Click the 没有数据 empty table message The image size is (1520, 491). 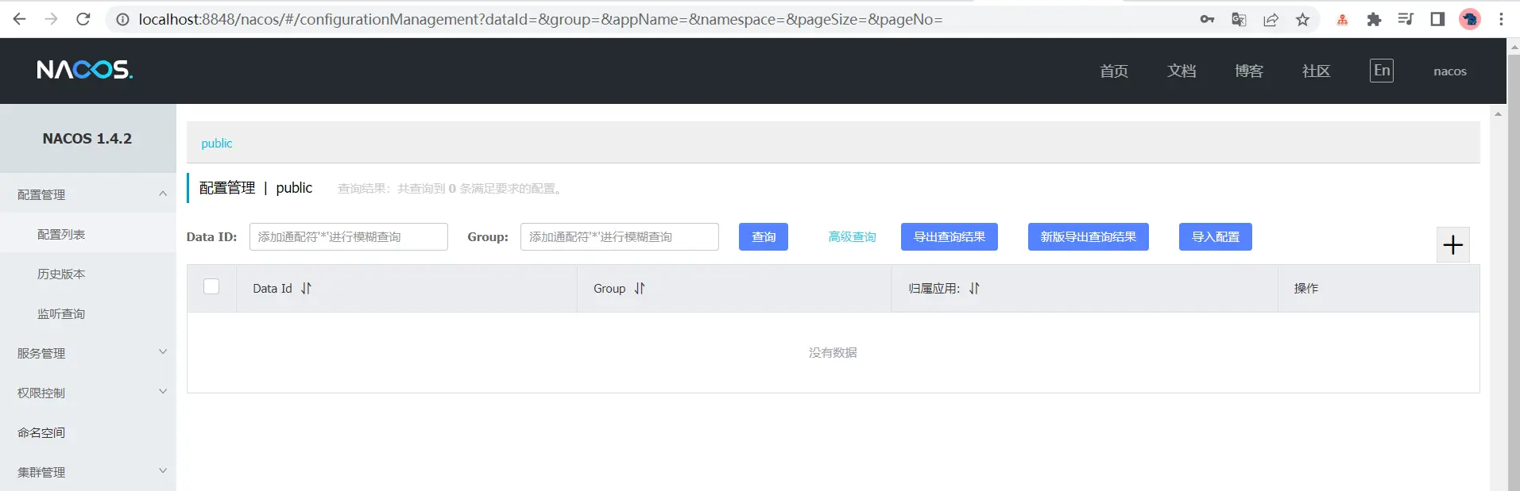pyautogui.click(x=833, y=353)
